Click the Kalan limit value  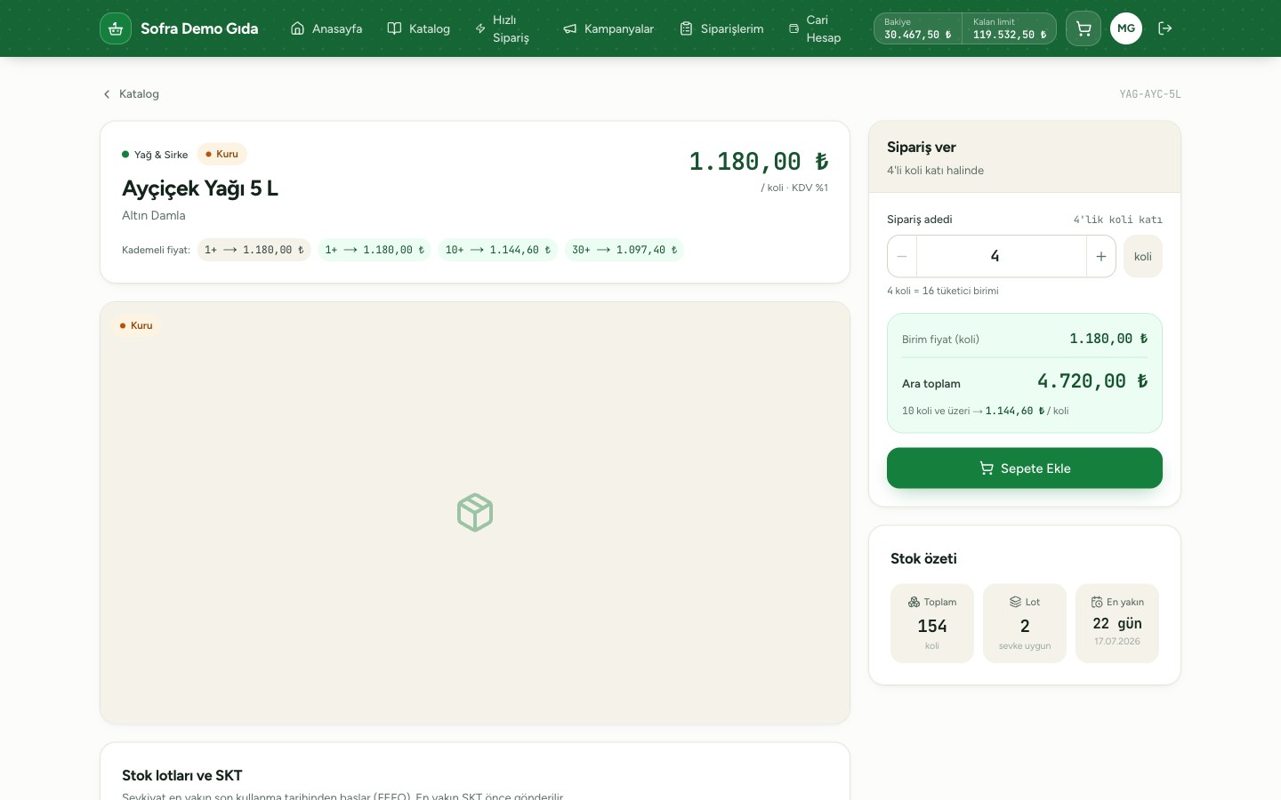tap(1010, 35)
